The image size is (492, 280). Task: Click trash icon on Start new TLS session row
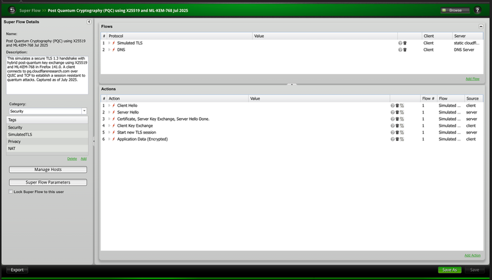397,132
